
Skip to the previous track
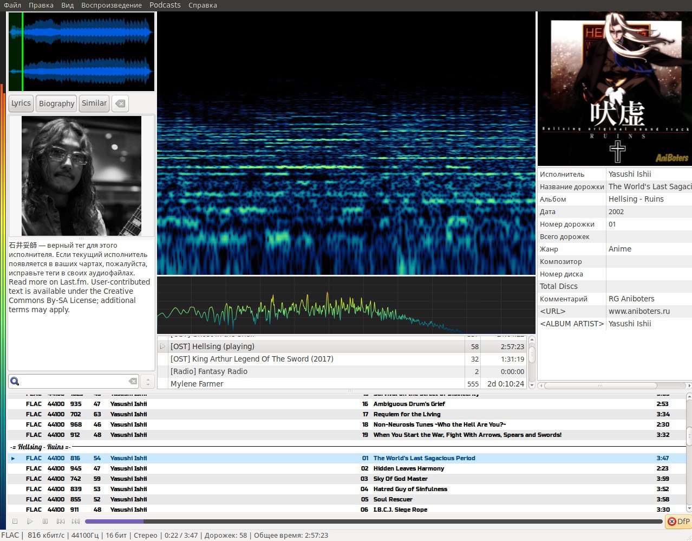pos(61,521)
